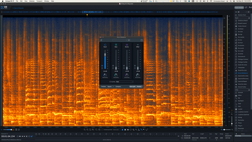Click the Drums stem icon
This screenshot has height=142, width=252.
[127, 45]
